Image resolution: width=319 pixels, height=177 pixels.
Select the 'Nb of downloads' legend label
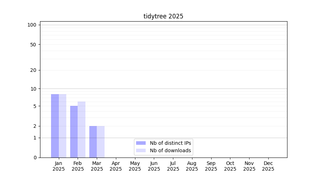pyautogui.click(x=170, y=150)
